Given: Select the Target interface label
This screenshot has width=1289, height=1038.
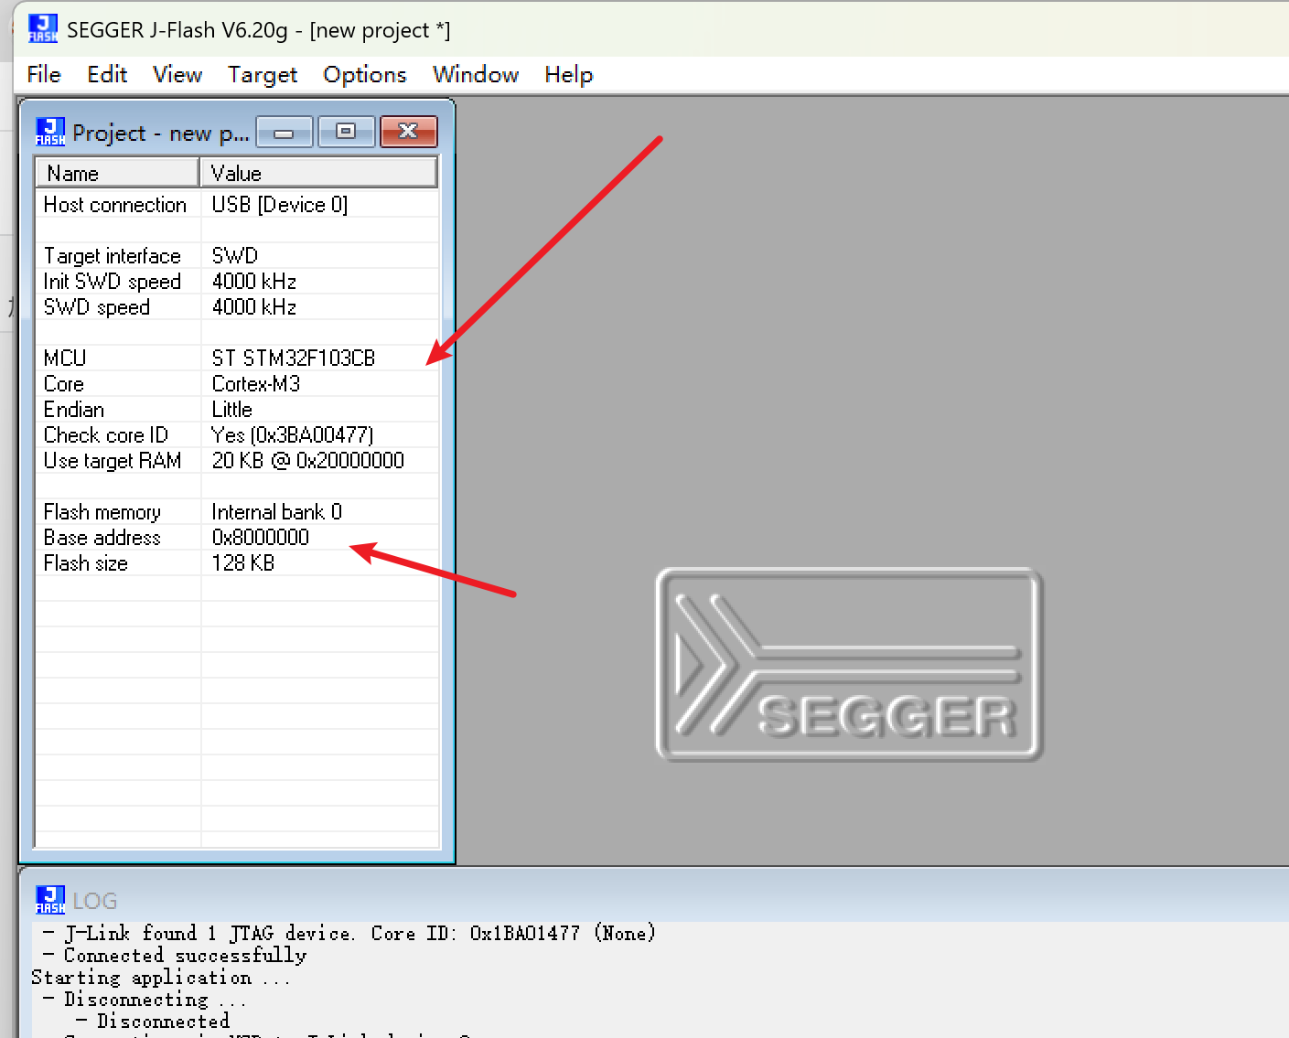Looking at the screenshot, I should pyautogui.click(x=113, y=256).
